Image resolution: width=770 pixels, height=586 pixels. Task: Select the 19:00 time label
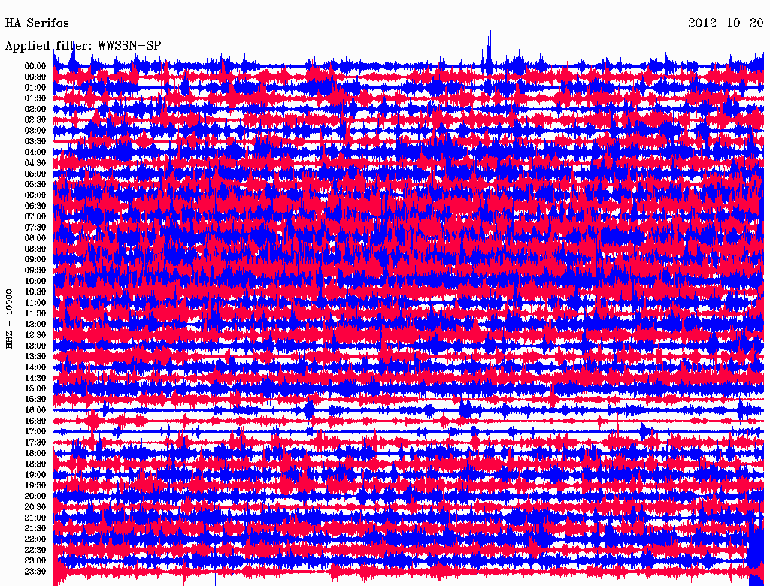coord(35,475)
